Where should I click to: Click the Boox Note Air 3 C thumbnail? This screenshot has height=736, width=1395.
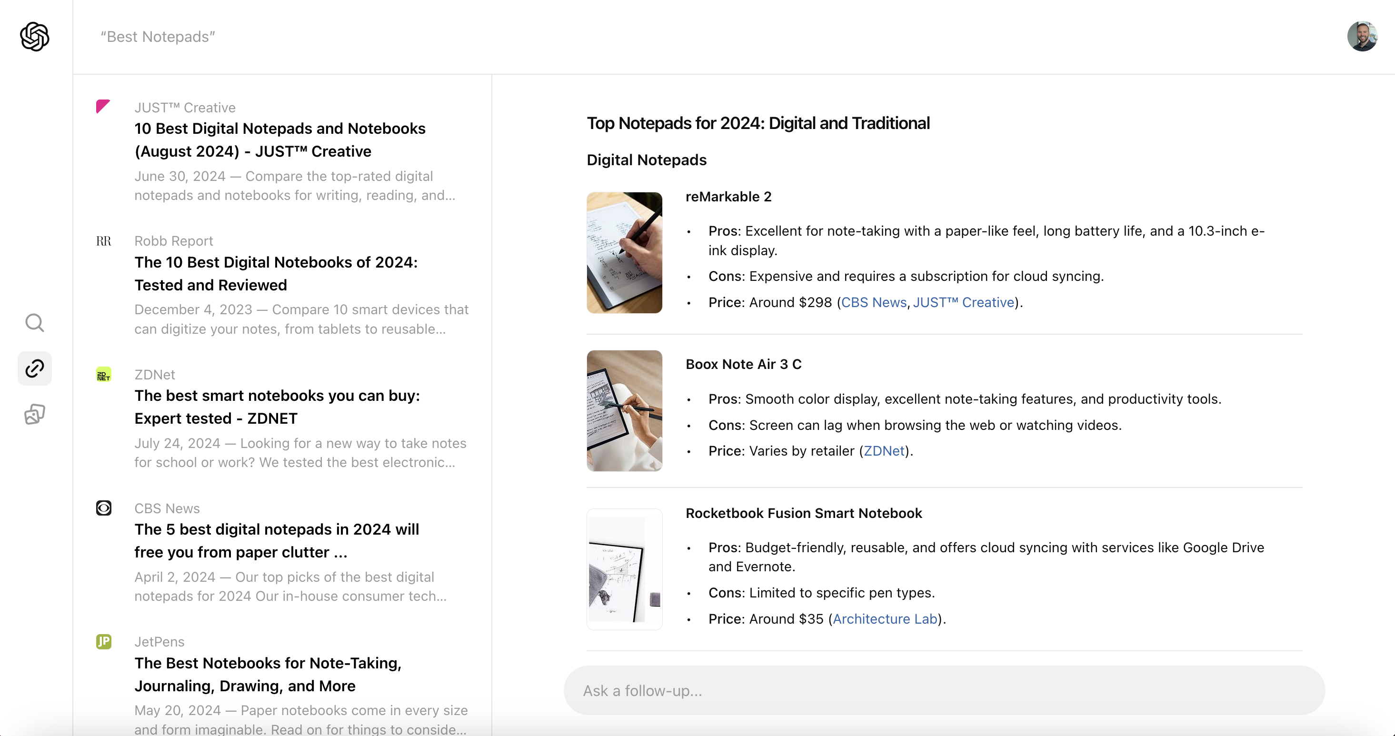(x=624, y=410)
